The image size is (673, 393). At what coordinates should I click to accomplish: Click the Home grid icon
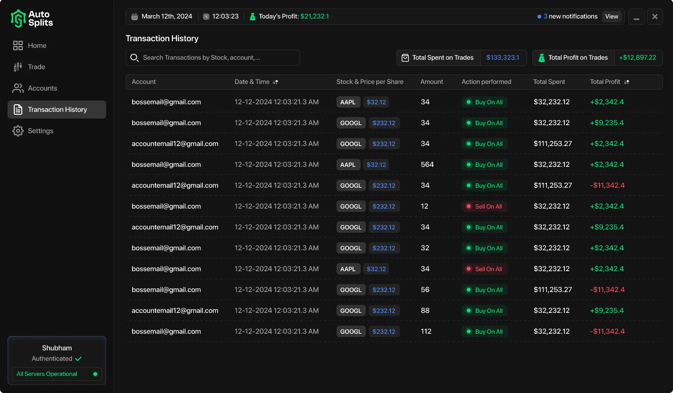pos(18,46)
